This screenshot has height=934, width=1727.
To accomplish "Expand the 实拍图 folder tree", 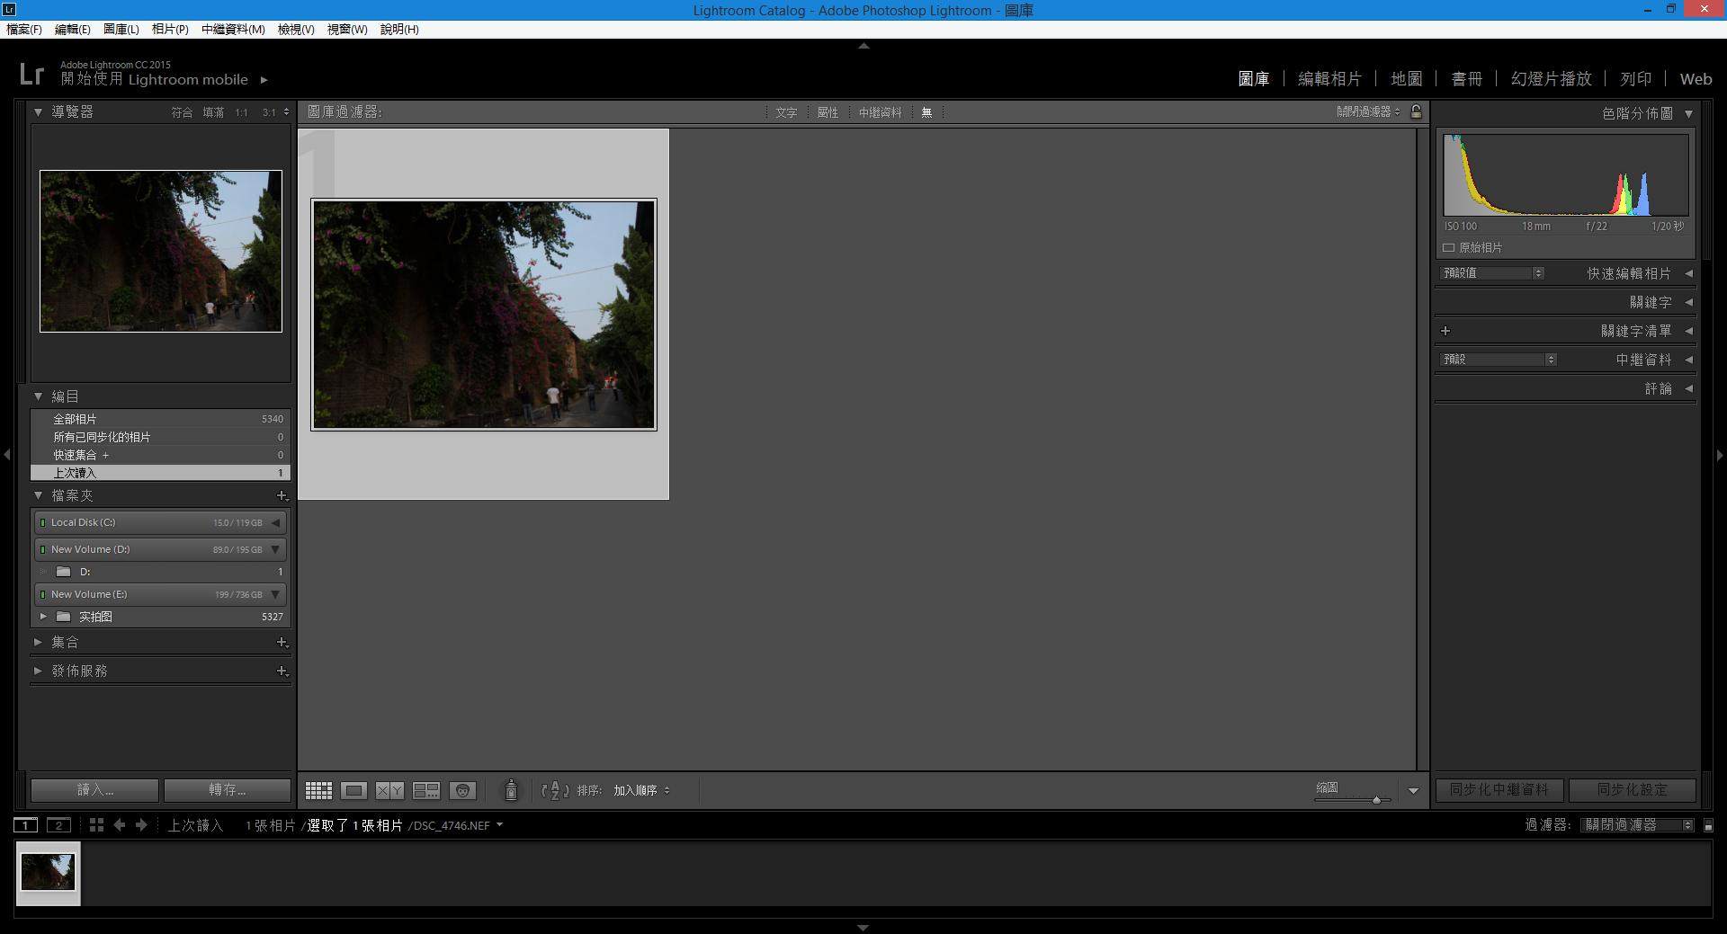I will tap(43, 617).
